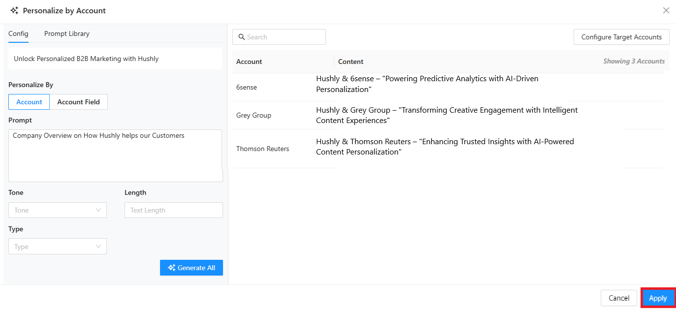Select Account personalization option

[x=29, y=102]
